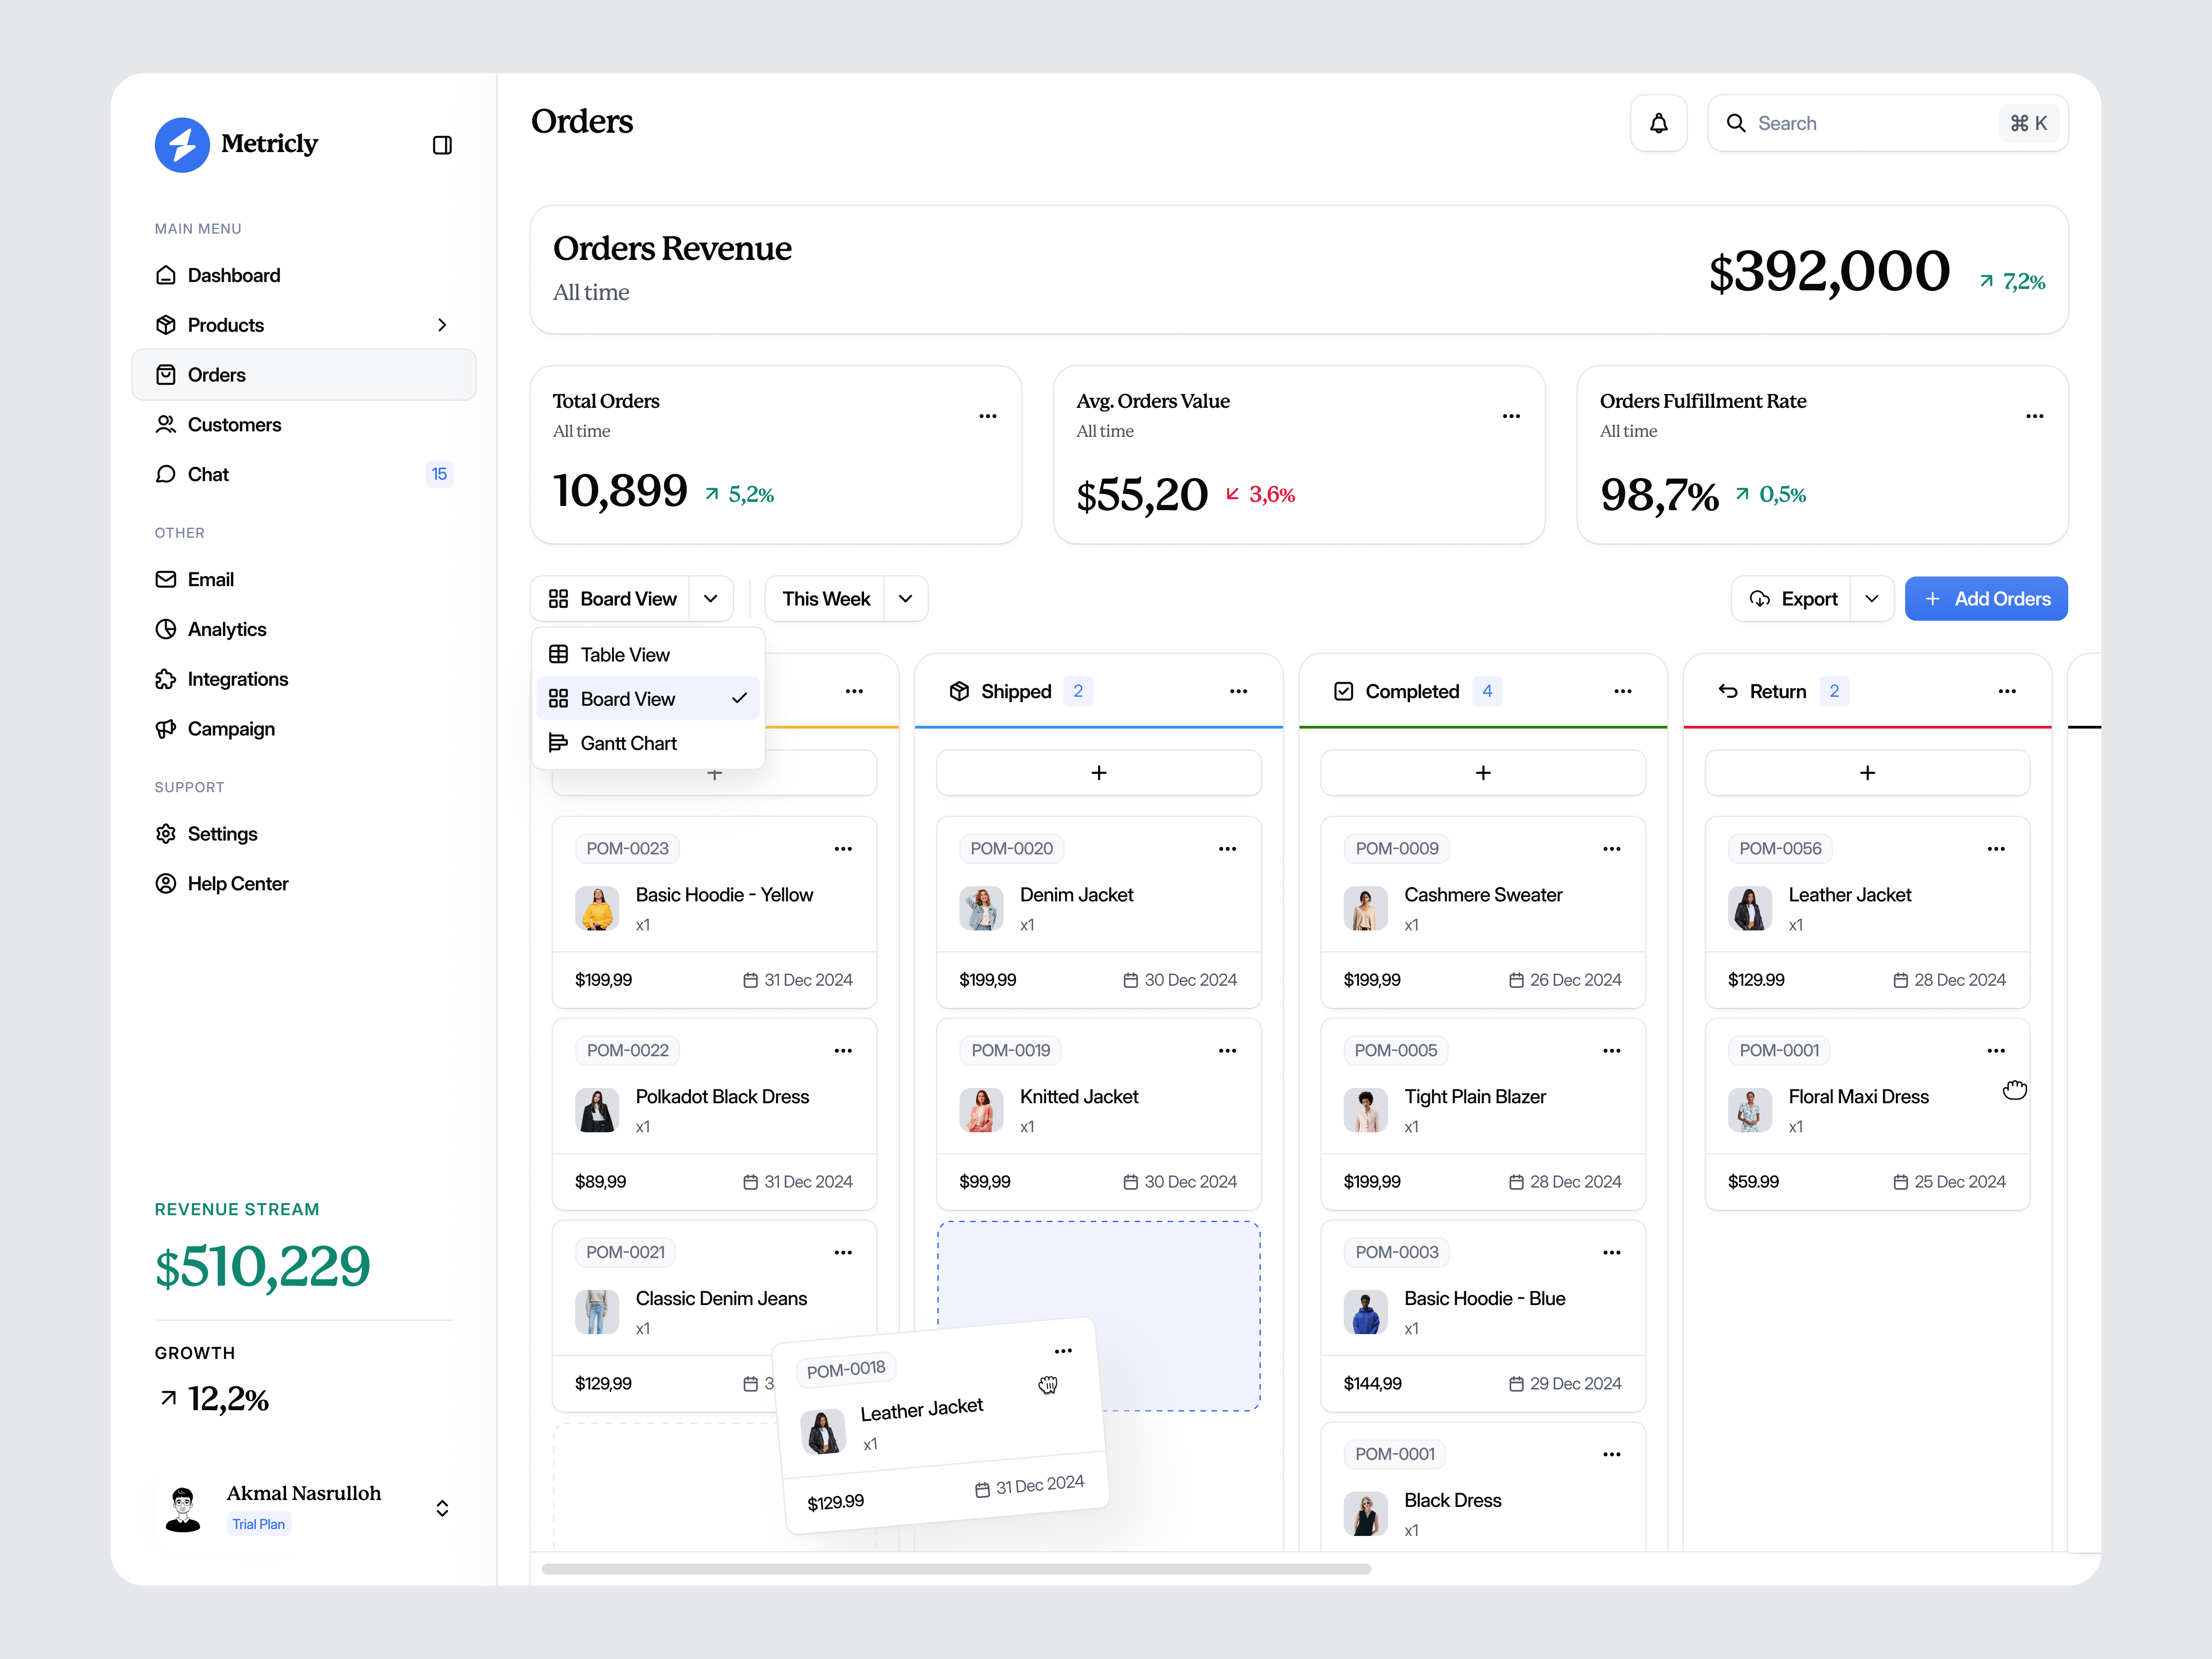2212x1659 pixels.
Task: Toggle the checkmark on Board View menu option
Action: click(739, 698)
